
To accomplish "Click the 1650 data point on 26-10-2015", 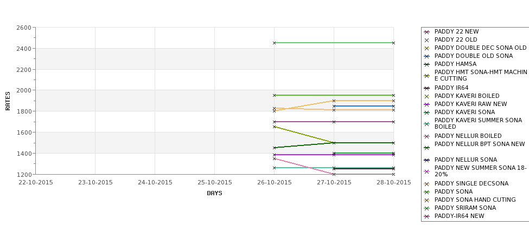I will point(275,127).
